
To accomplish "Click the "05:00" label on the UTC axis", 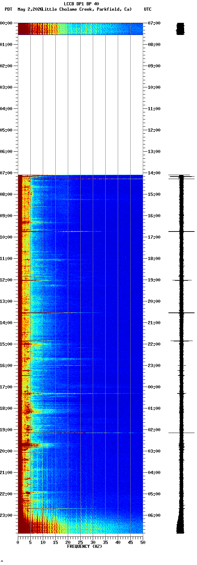I will pyautogui.click(x=154, y=494).
